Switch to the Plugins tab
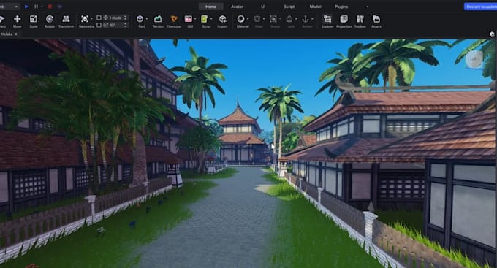Screen dimensions: 497x268 [x=341, y=7]
